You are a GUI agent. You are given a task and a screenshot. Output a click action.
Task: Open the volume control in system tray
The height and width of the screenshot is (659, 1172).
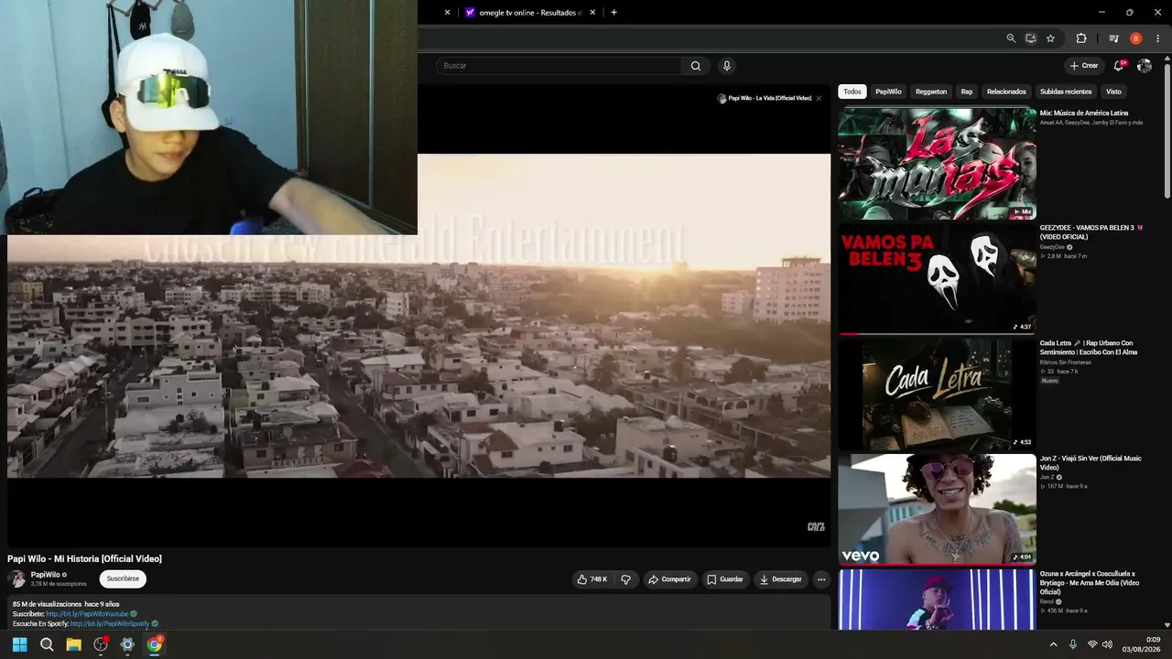coord(1106,644)
